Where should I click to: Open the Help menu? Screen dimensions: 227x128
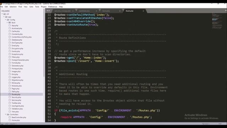click(x=61, y=7)
